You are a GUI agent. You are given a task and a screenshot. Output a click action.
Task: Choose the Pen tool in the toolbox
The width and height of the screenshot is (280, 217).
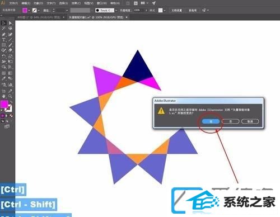click(x=3, y=35)
